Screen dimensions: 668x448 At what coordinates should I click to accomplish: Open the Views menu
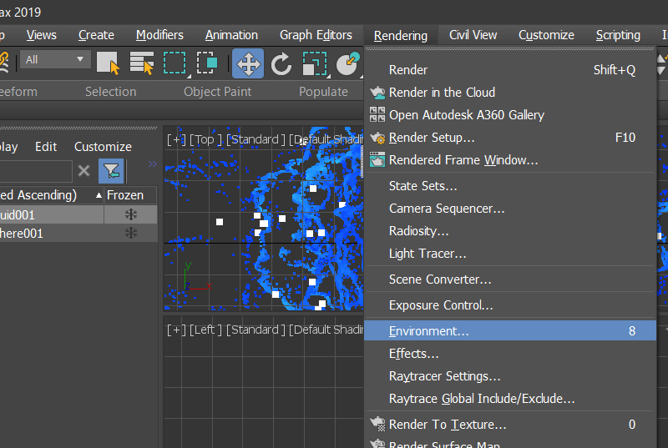(x=41, y=35)
